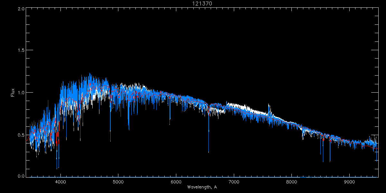Select the 7000 x-axis tick label
Screen dimensions: 386x193
234,181
